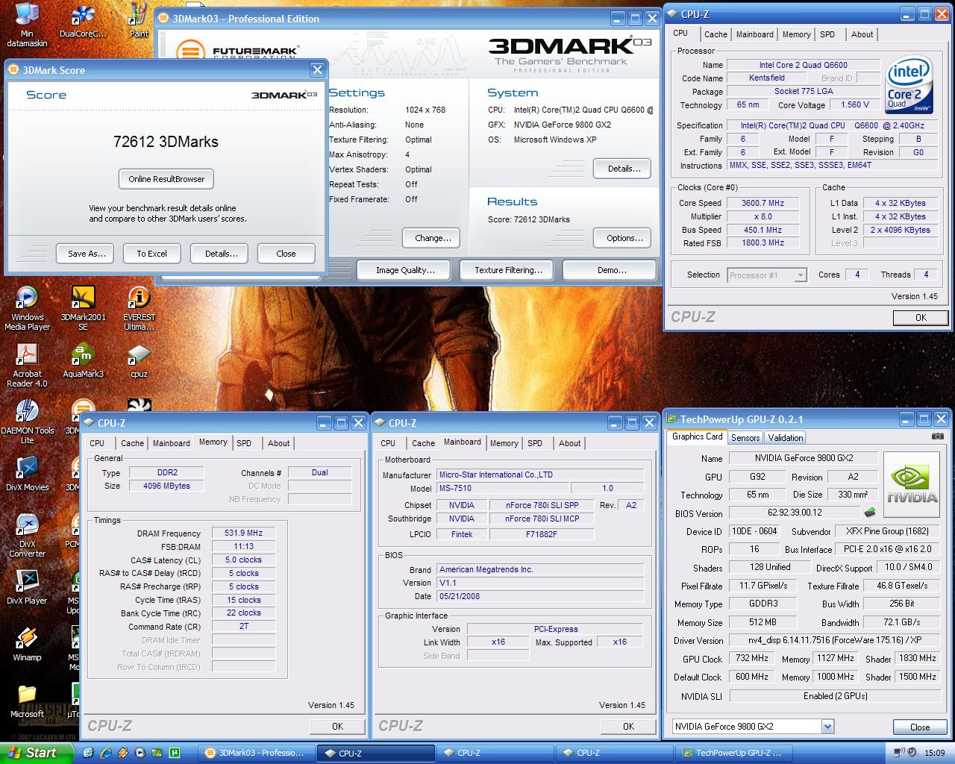Open the Processor #1 selection dropdown in CPU-Z
Image resolution: width=955 pixels, height=764 pixels.
(x=801, y=275)
